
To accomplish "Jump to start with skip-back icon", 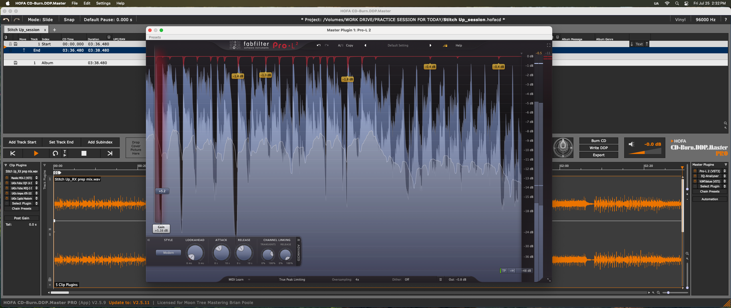I will 13,153.
